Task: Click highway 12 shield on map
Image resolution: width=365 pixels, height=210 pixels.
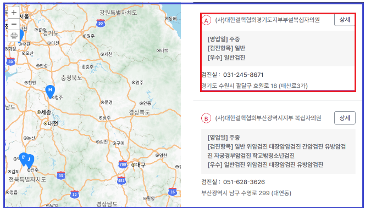Action: click(x=75, y=194)
